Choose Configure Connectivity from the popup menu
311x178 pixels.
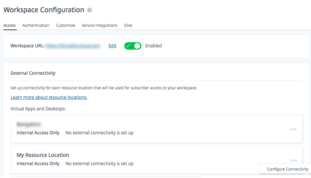[288, 169]
